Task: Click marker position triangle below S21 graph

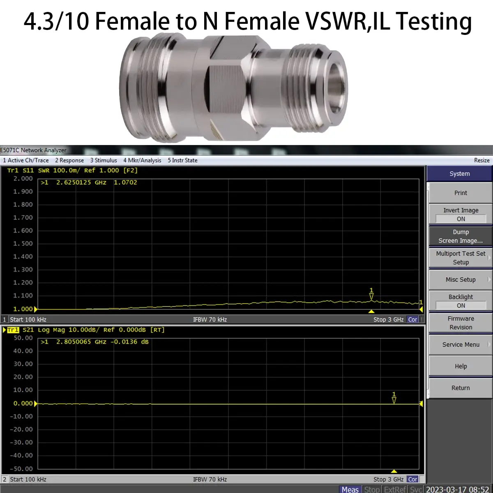Action: coord(394,471)
